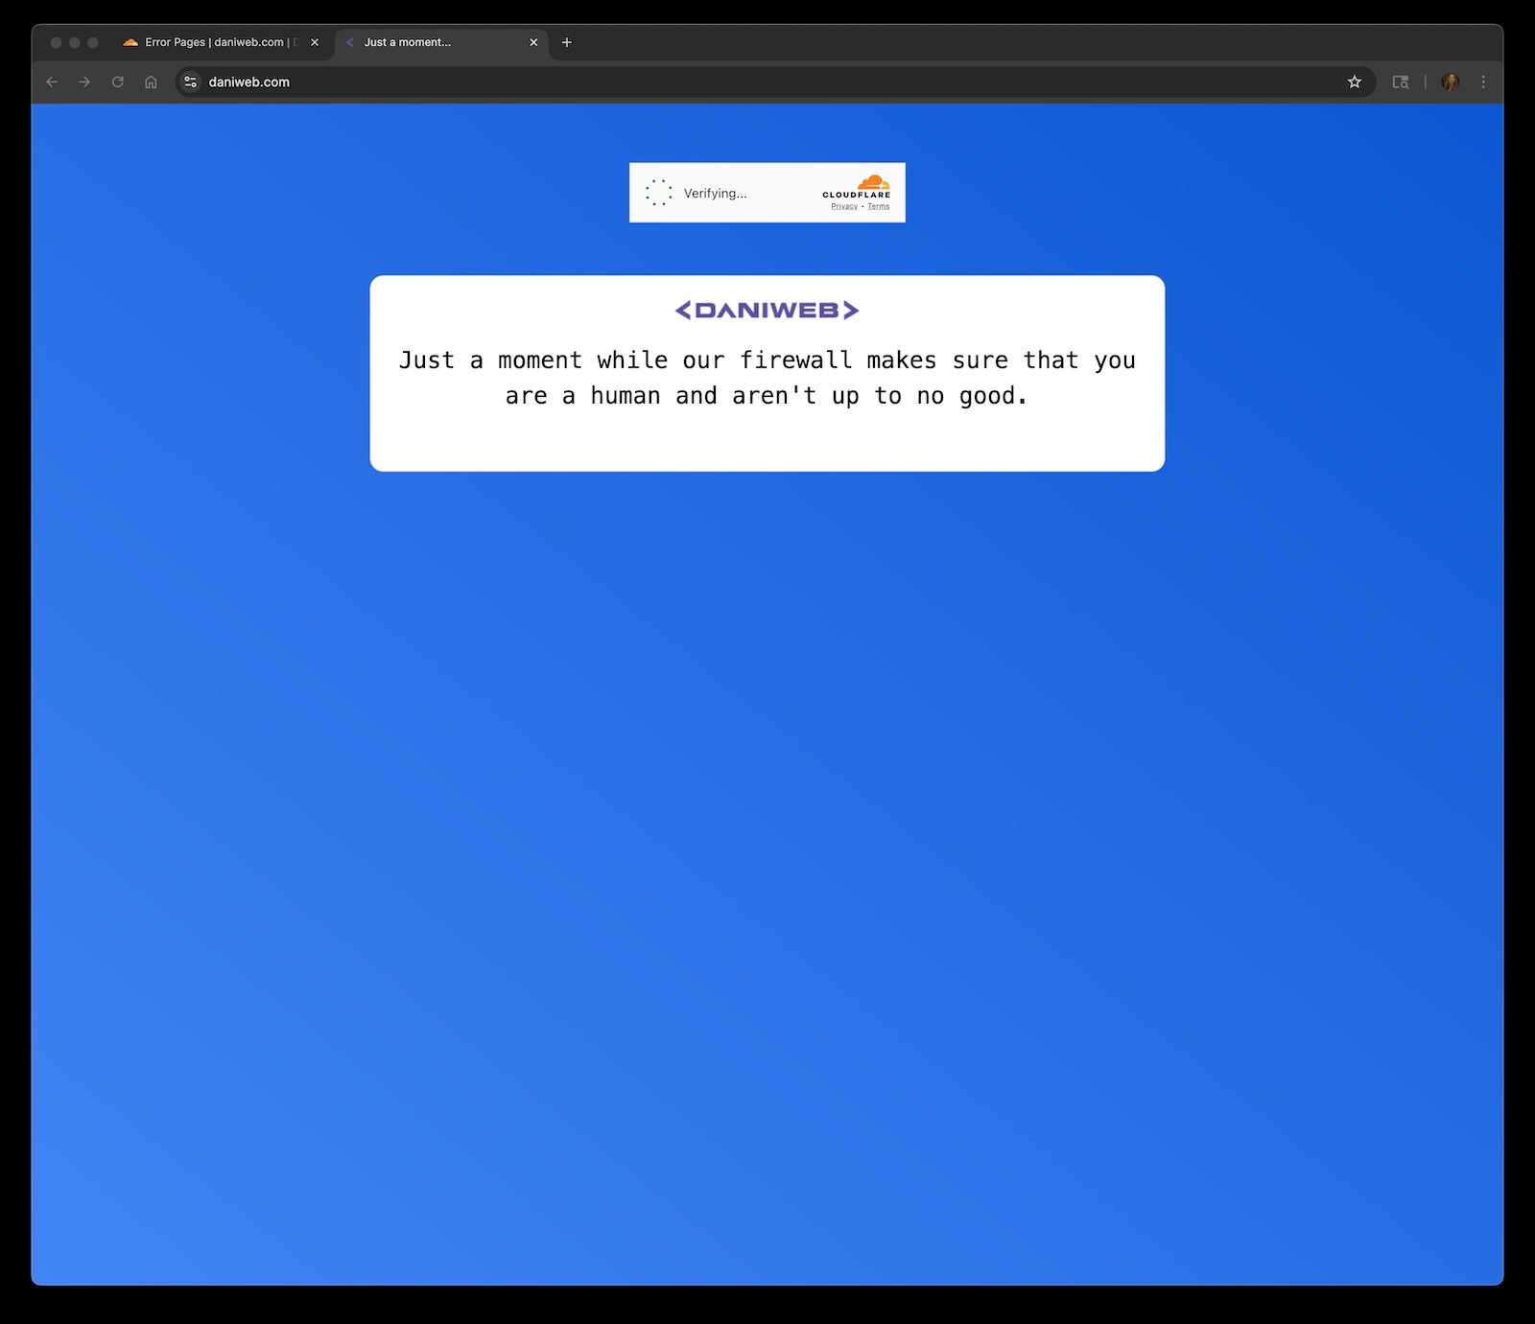Click the DaniWeb logo
Screen dimensions: 1535x1324
[x=767, y=310]
